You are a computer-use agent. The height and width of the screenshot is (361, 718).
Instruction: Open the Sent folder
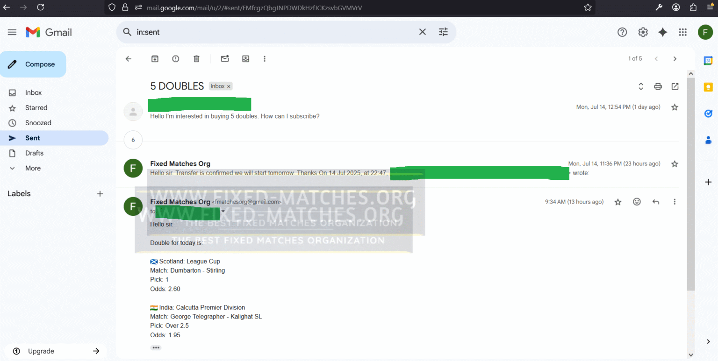(x=54, y=138)
